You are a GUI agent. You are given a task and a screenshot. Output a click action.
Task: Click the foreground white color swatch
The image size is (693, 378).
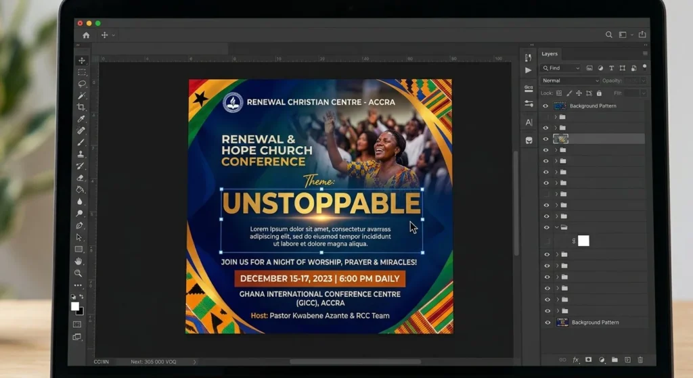(74, 306)
